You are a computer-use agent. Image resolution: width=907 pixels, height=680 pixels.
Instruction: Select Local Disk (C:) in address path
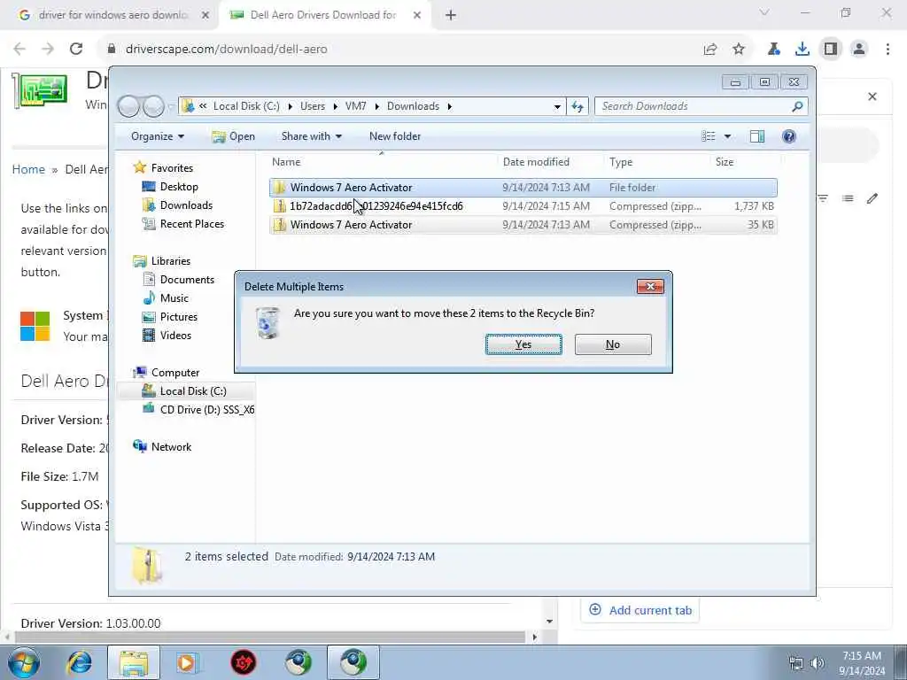point(246,106)
